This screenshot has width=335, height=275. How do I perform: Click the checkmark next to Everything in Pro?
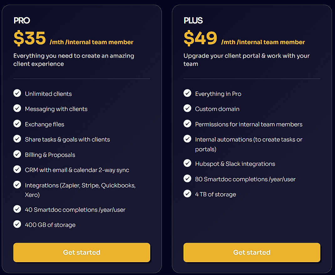pyautogui.click(x=187, y=93)
